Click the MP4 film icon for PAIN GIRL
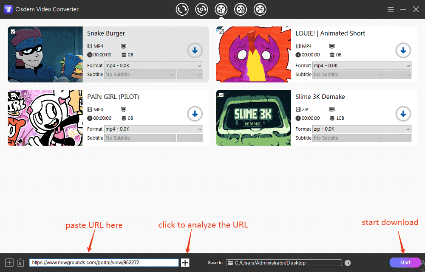 [90, 109]
